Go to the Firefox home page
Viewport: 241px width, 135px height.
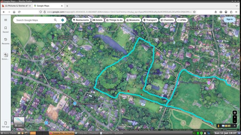pos(14,12)
